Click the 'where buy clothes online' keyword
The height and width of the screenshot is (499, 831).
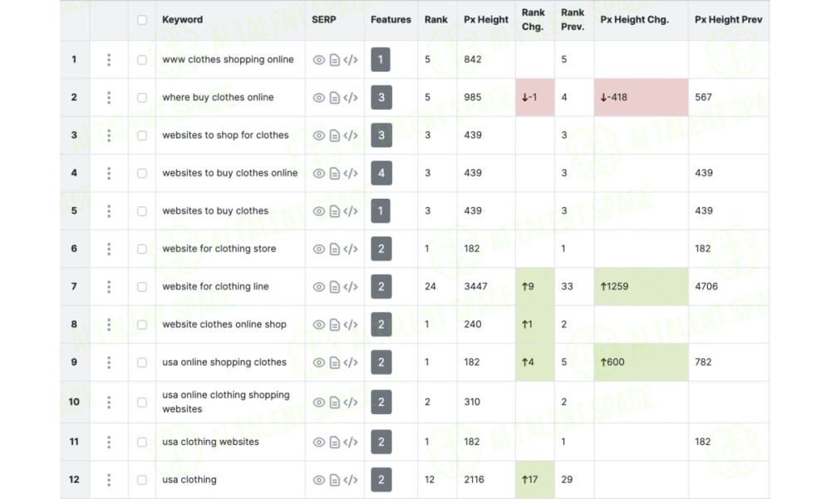[218, 97]
